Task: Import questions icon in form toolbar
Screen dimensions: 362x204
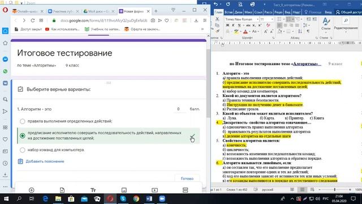Action: pyautogui.click(x=62, y=190)
